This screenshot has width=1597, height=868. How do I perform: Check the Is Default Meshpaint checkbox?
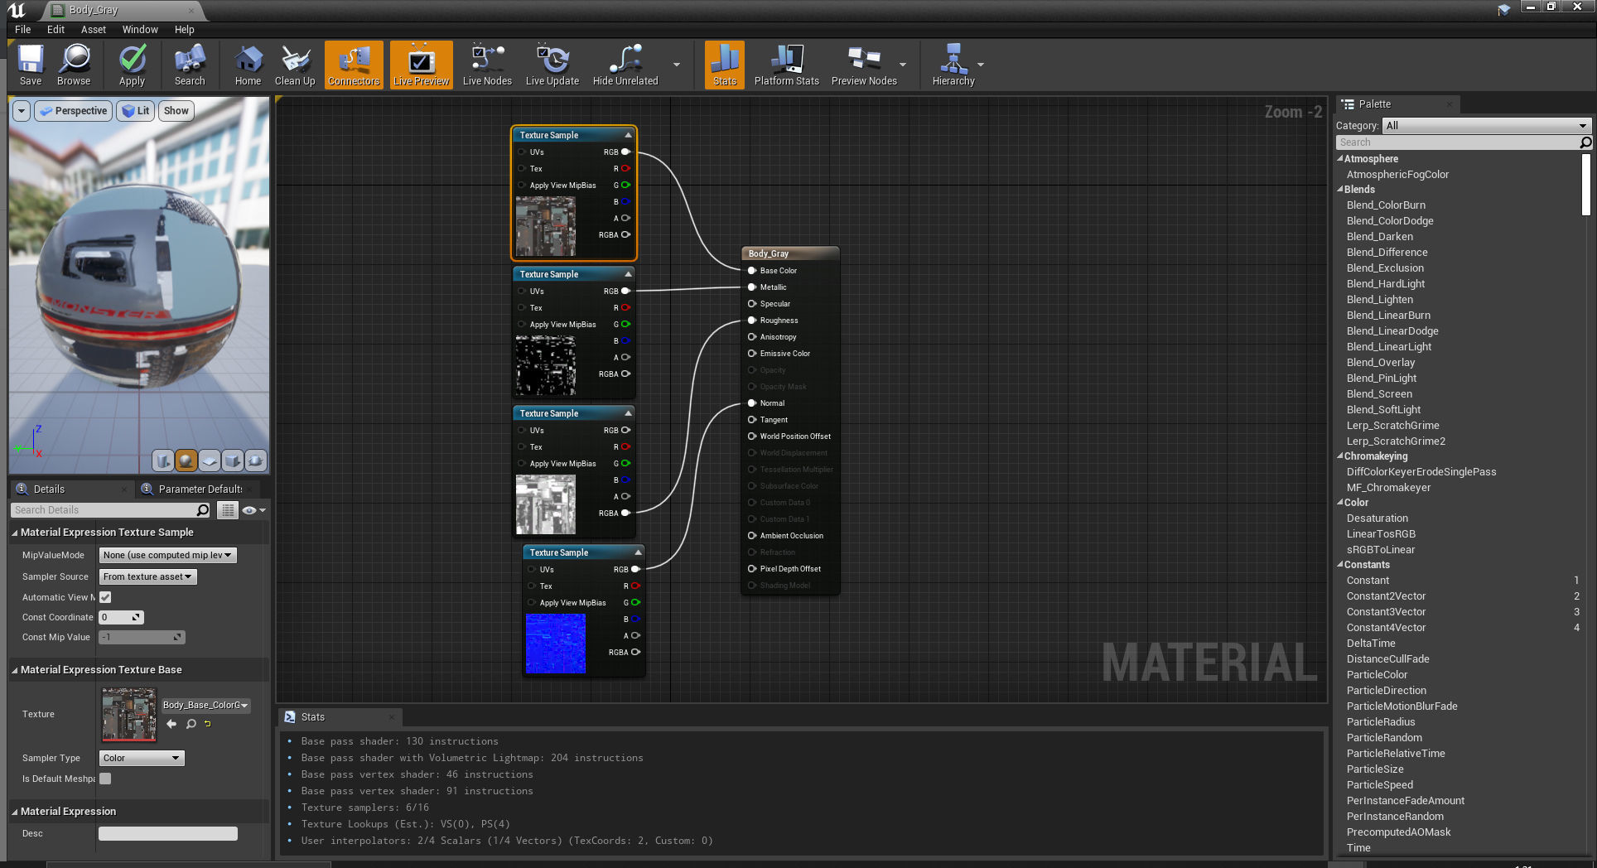click(x=105, y=779)
